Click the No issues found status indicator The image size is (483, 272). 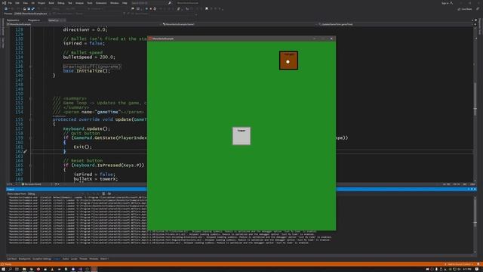pos(31,184)
